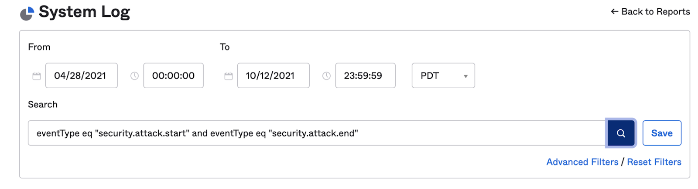The height and width of the screenshot is (189, 698).
Task: Expand the PDT timezone dropdown
Action: [443, 76]
